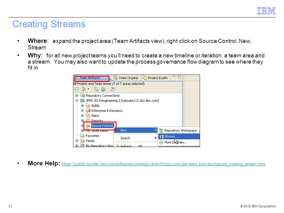Click the Builds folder icon
The image size is (284, 213).
point(88,105)
